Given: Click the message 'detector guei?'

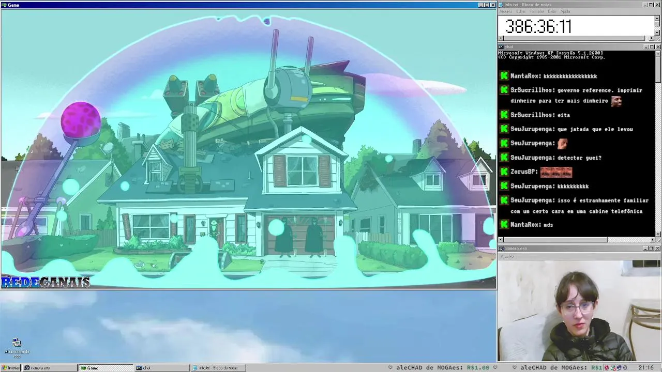Looking at the screenshot, I should (x=579, y=158).
